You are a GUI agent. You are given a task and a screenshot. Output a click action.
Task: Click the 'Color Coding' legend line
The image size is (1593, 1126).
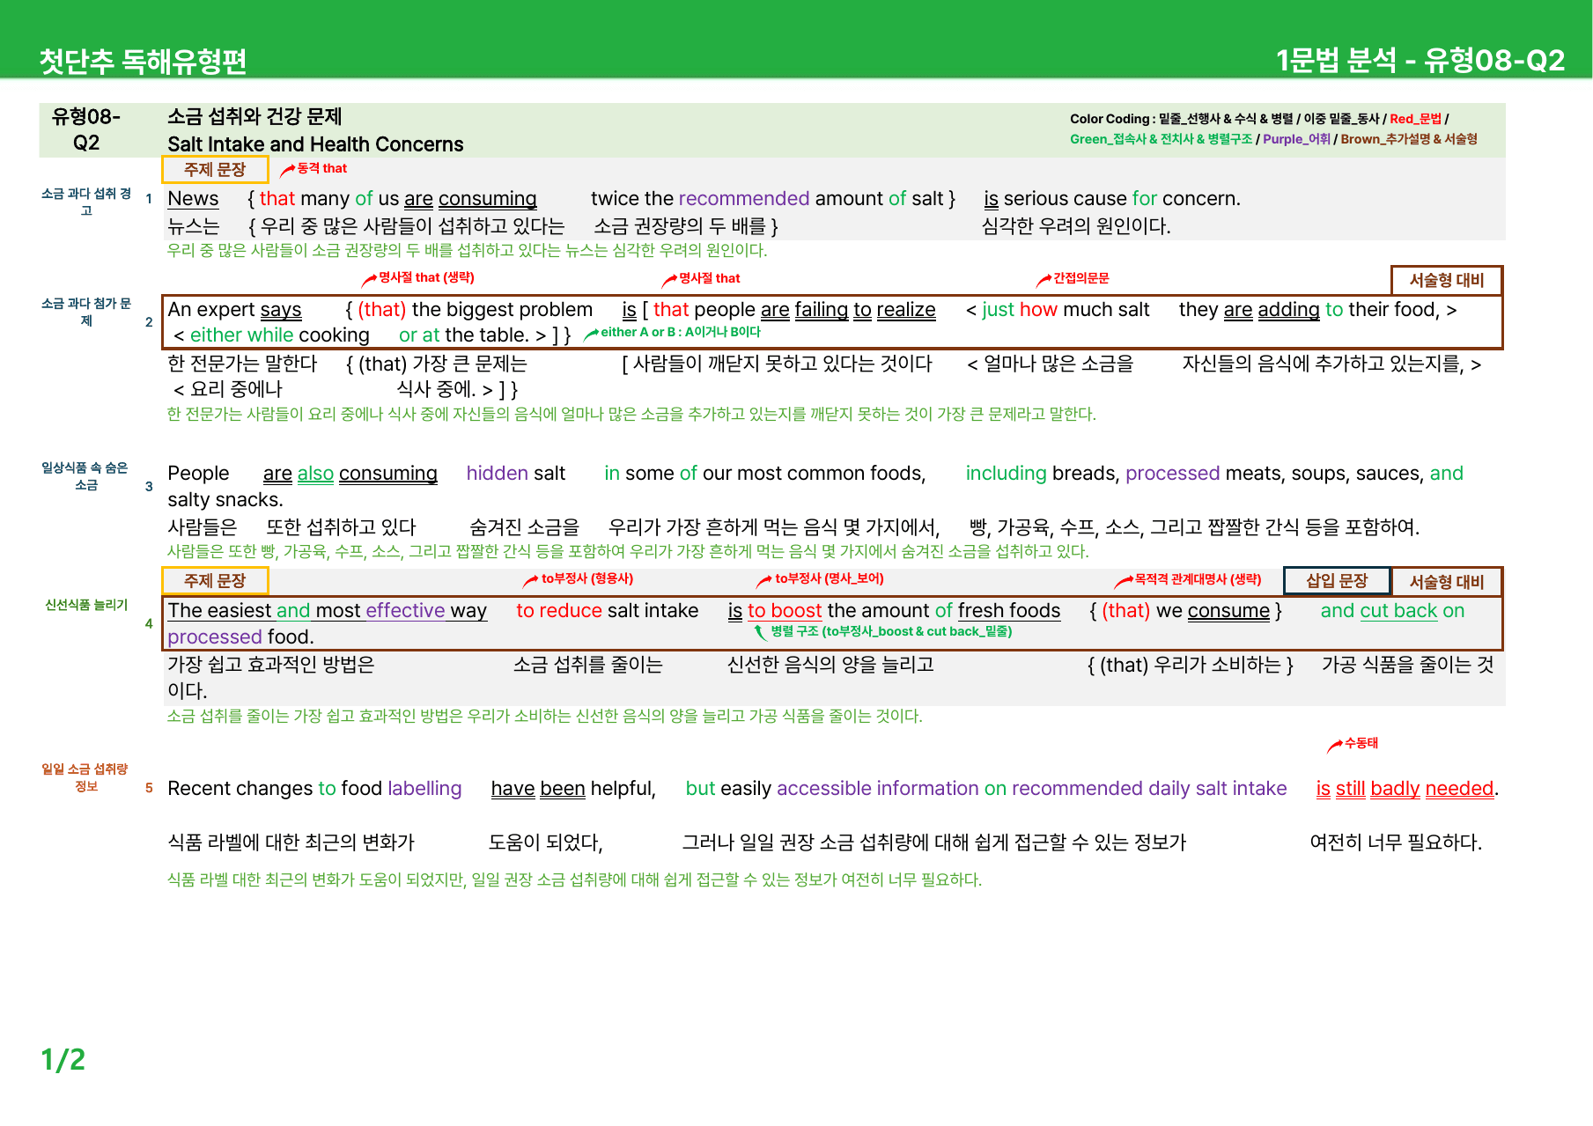(x=1259, y=119)
